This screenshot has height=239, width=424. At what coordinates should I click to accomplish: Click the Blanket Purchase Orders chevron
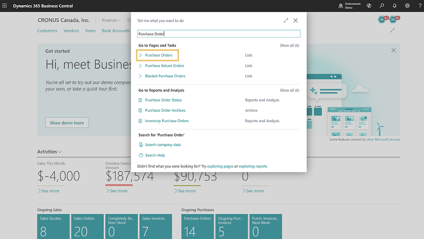point(140,76)
